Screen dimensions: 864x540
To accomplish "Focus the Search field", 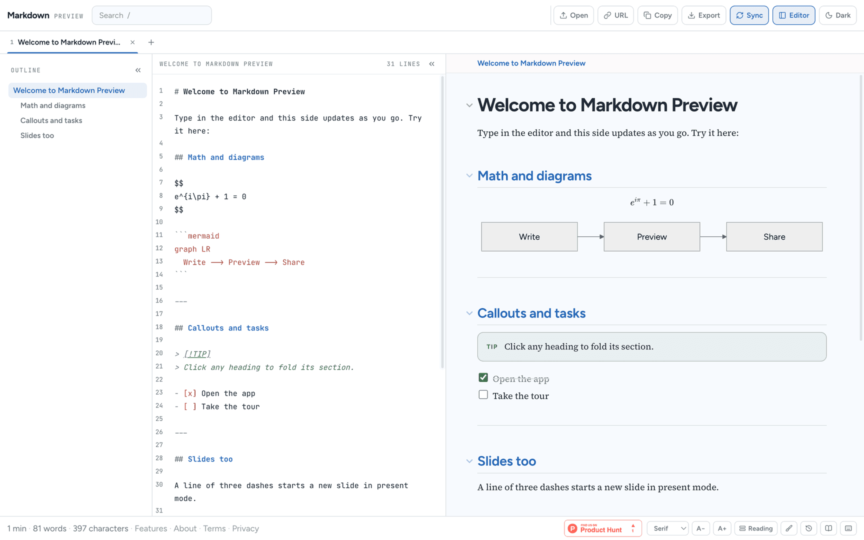I will tap(151, 15).
